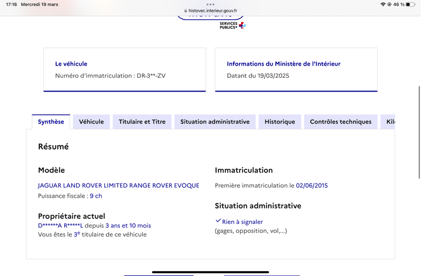Click the Informations du Ministère de l'Intérieur heading
The image size is (421, 276).
click(284, 64)
